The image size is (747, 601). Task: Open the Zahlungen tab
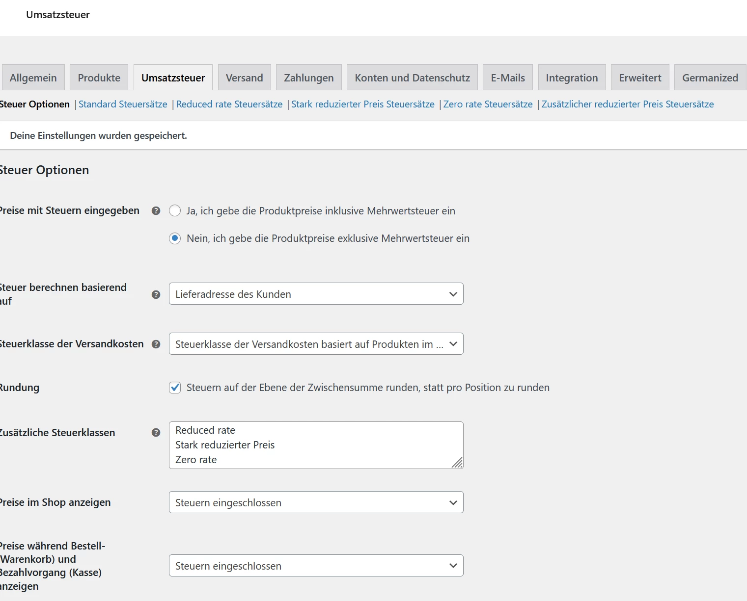(x=309, y=78)
